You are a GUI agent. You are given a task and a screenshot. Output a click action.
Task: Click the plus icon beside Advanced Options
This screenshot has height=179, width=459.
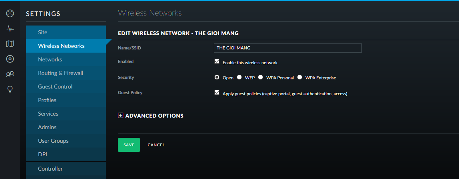(x=120, y=115)
